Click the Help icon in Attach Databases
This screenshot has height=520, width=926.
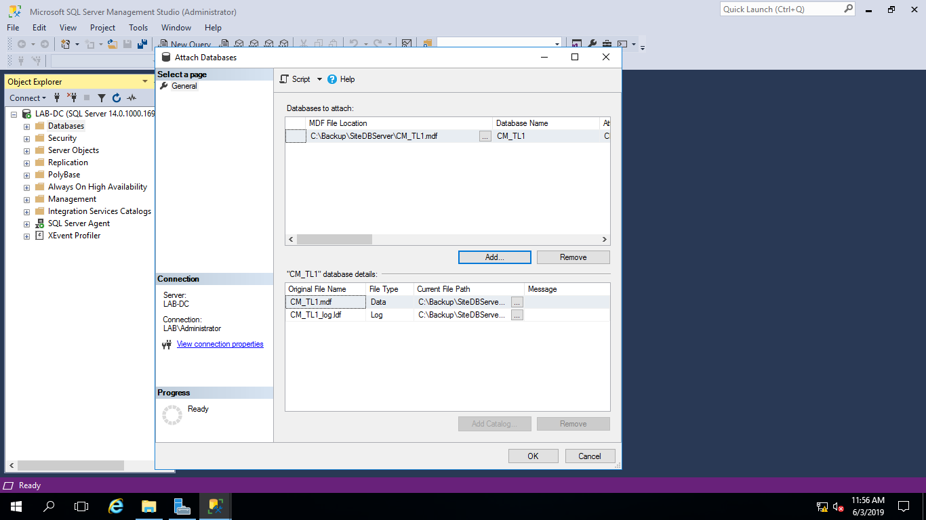point(332,79)
